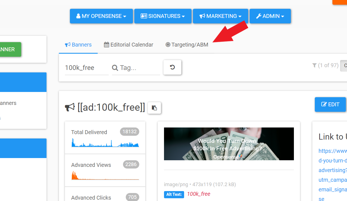Click the 705 Advanced Clicks count badge
347x201 pixels.
coord(132,197)
